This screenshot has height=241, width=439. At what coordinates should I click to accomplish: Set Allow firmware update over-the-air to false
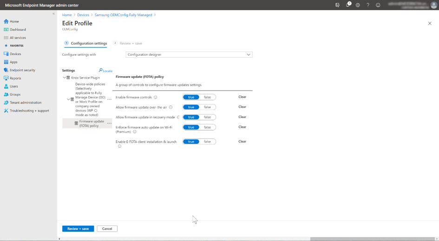(208, 107)
